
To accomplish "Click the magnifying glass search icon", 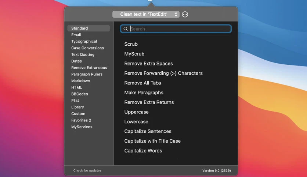I will click(x=126, y=29).
